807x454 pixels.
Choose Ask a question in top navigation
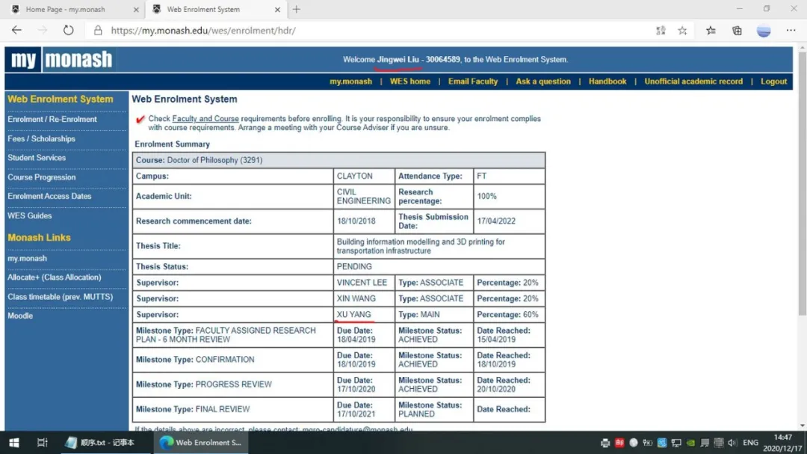tap(543, 82)
